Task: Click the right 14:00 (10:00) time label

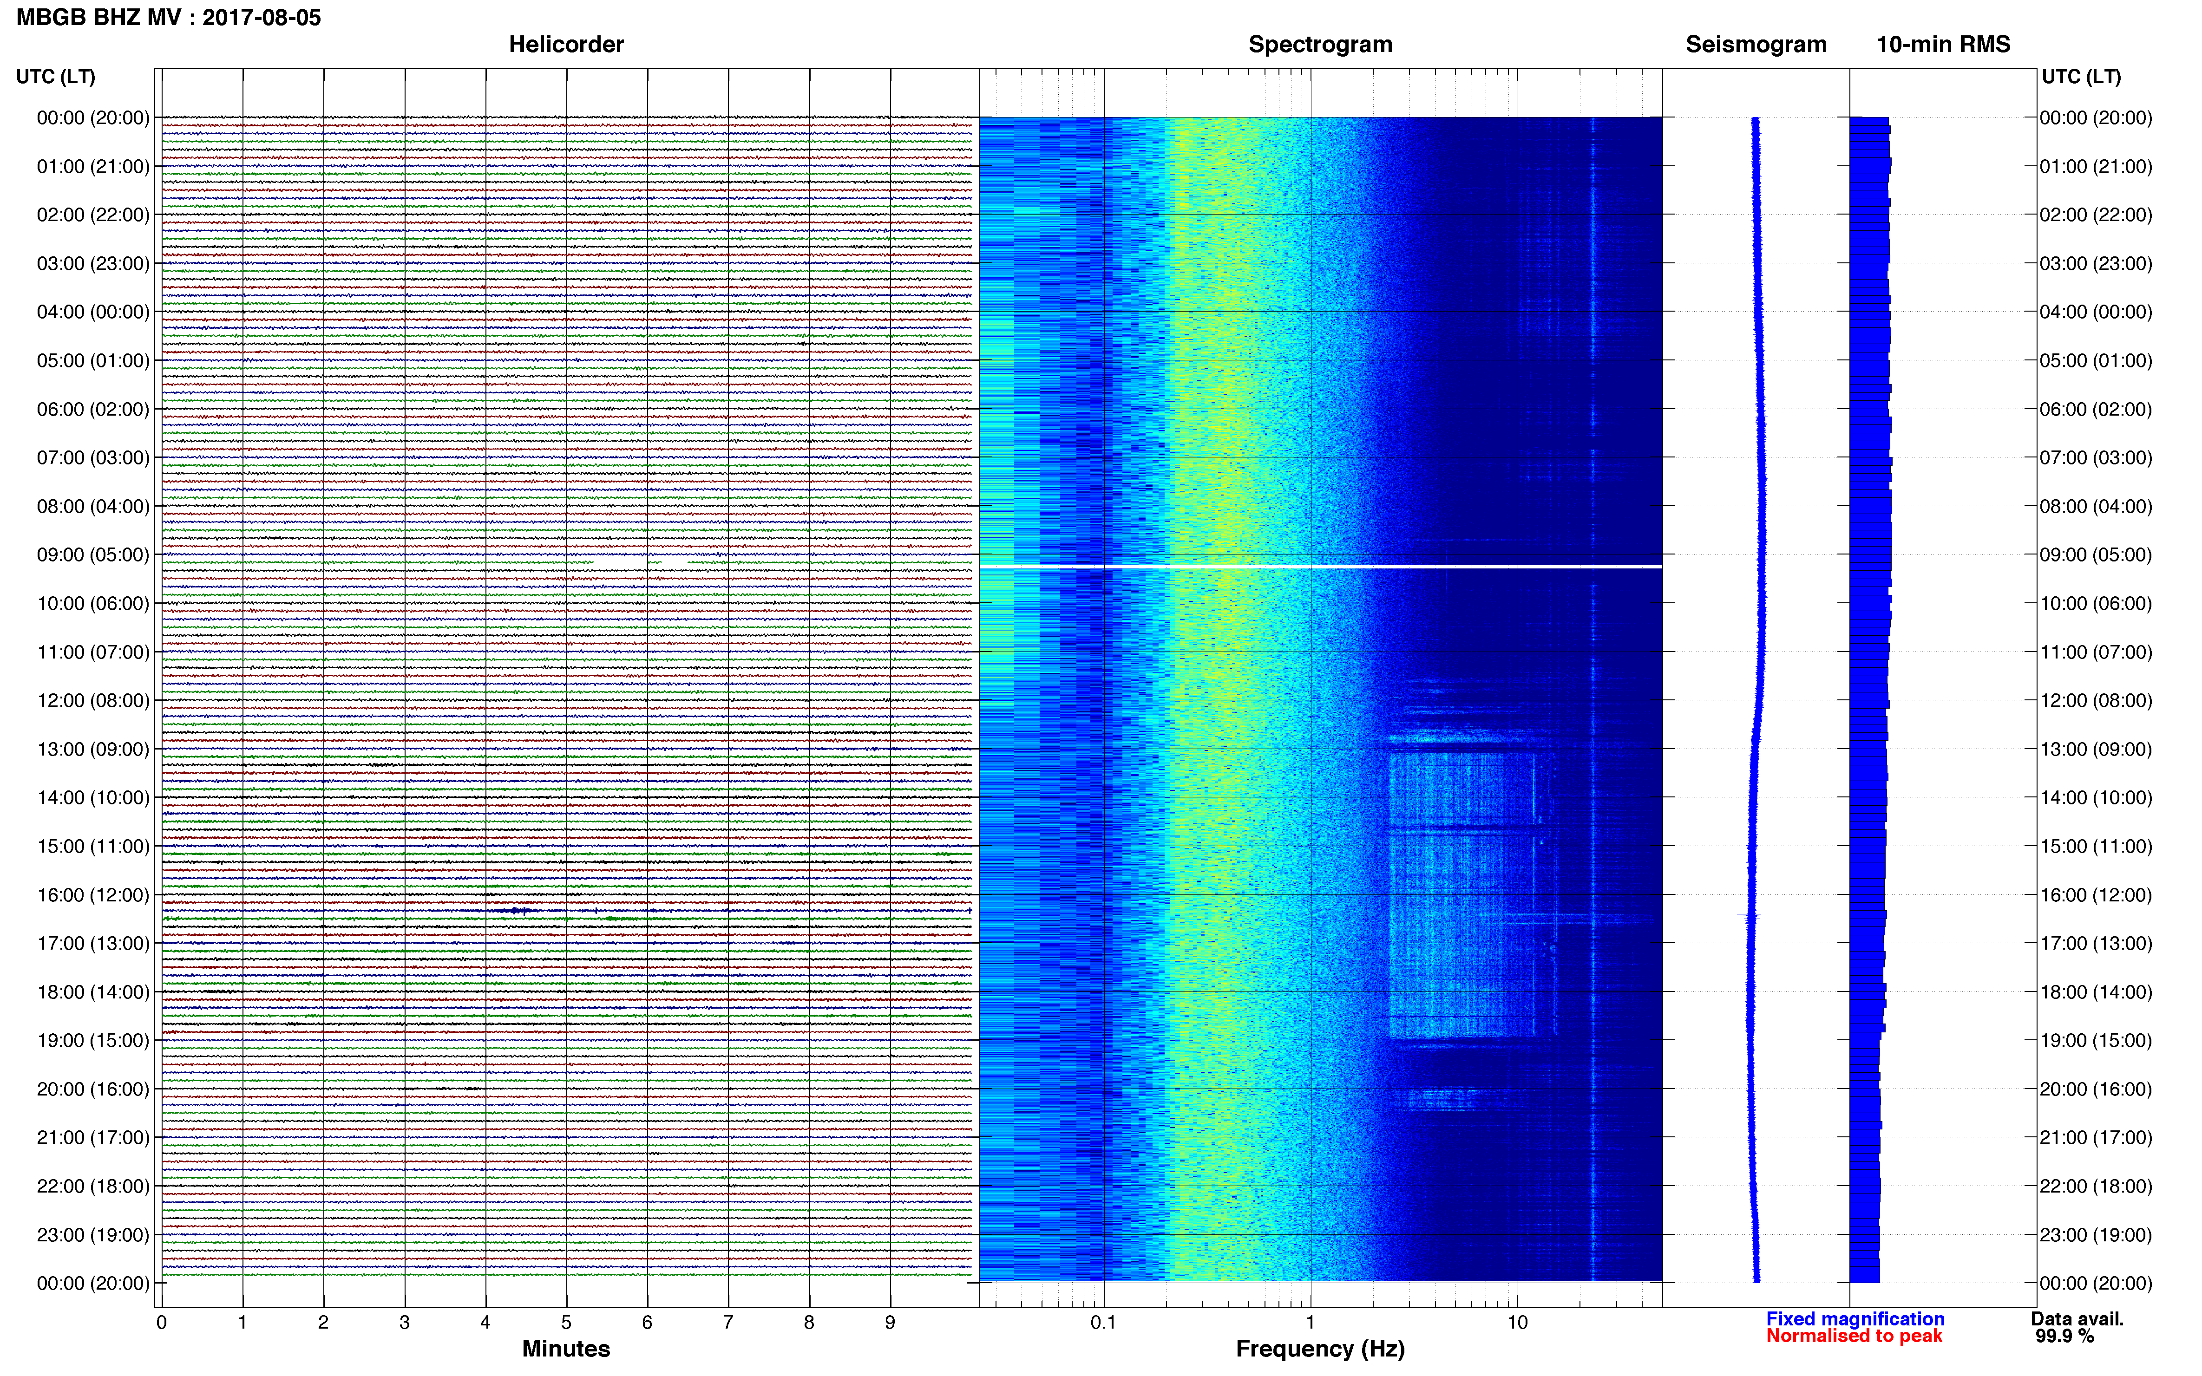Action: (x=2096, y=798)
